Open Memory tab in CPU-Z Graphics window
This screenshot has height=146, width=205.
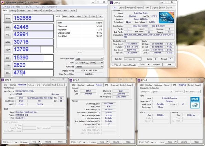coord(167,85)
